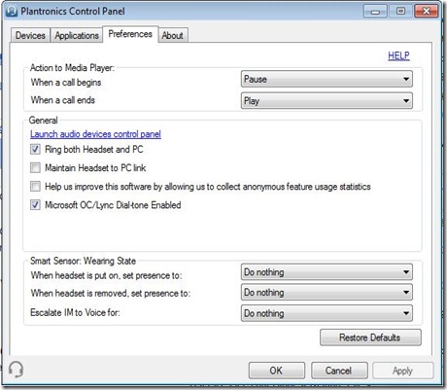Click the 'Escalate IM to Voice for:' label
The height and width of the screenshot is (390, 447).
[x=75, y=312]
